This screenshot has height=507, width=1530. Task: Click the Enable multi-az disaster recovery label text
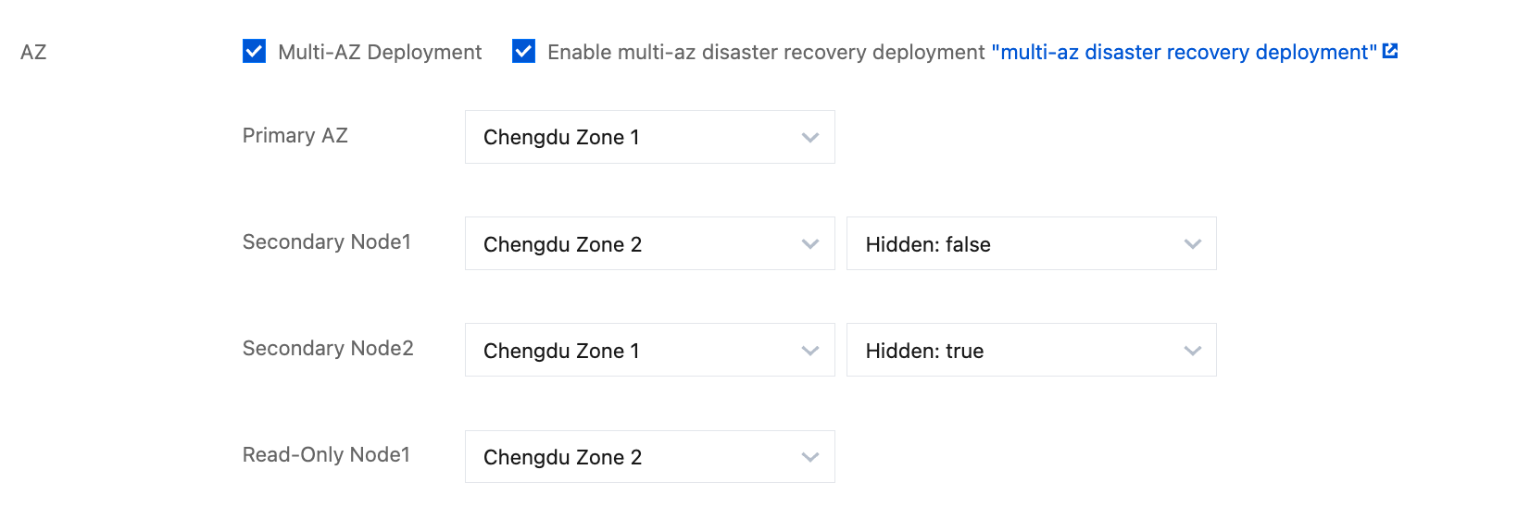point(766,52)
